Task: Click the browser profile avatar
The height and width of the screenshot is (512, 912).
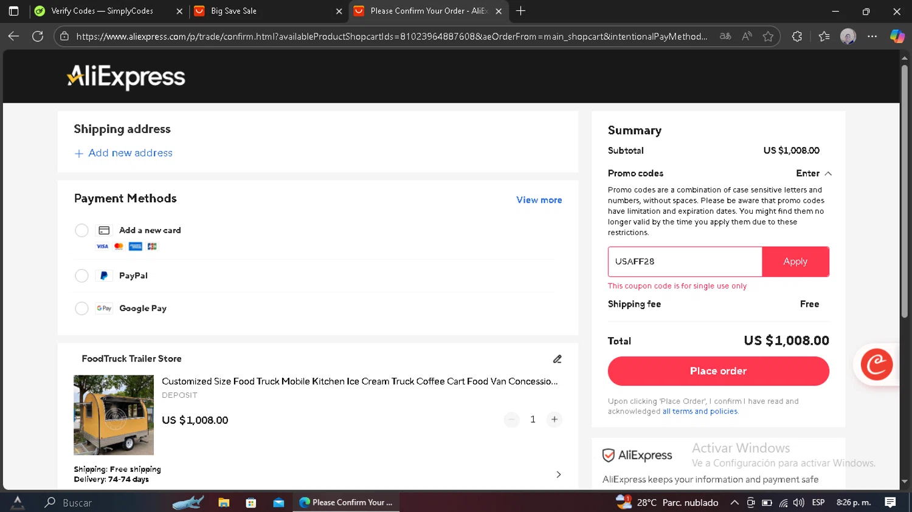Action: (x=848, y=36)
